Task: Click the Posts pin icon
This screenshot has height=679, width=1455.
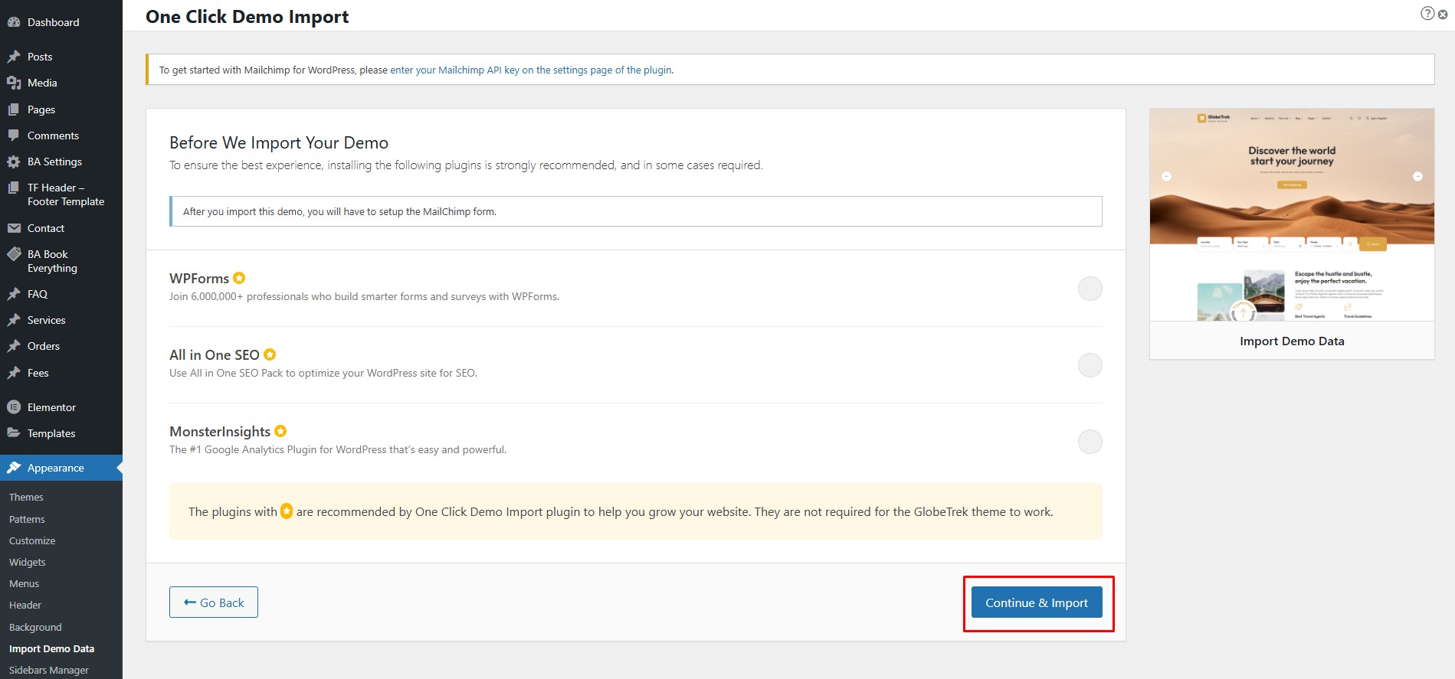Action: pos(14,57)
